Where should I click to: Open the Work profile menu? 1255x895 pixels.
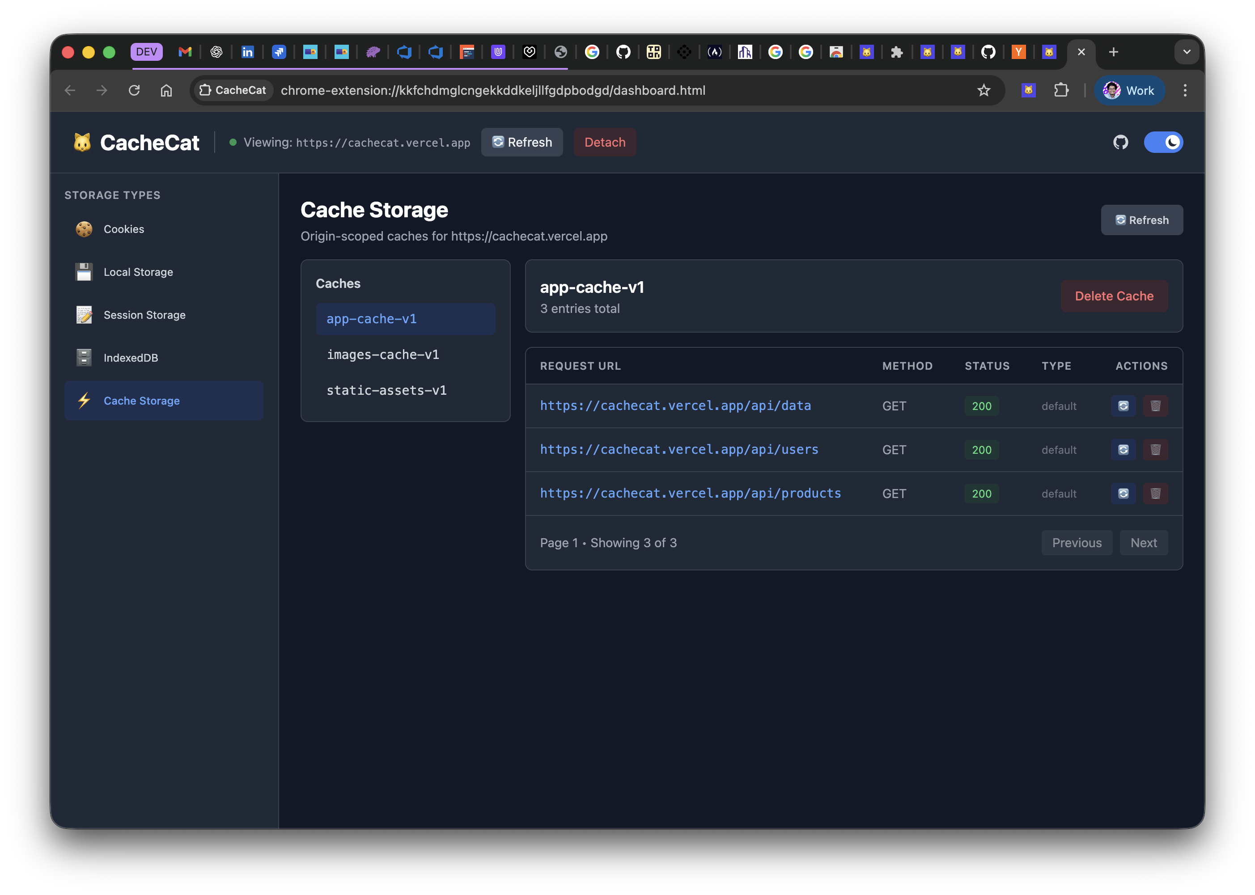(x=1129, y=90)
